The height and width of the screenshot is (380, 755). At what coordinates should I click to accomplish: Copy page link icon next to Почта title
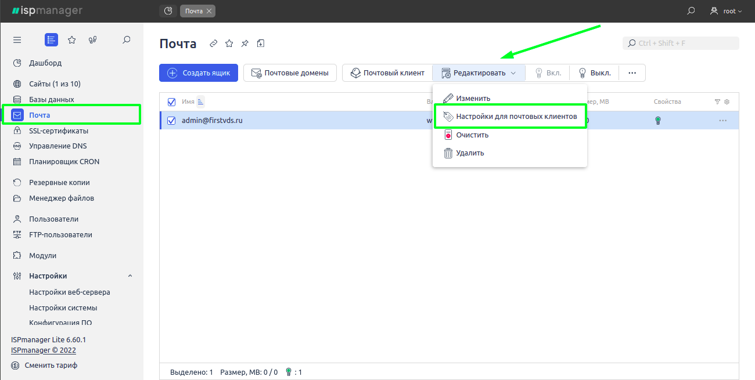tap(214, 44)
